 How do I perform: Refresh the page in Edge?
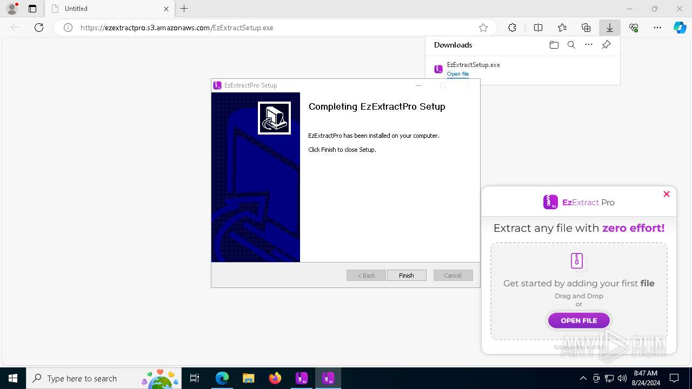39,28
